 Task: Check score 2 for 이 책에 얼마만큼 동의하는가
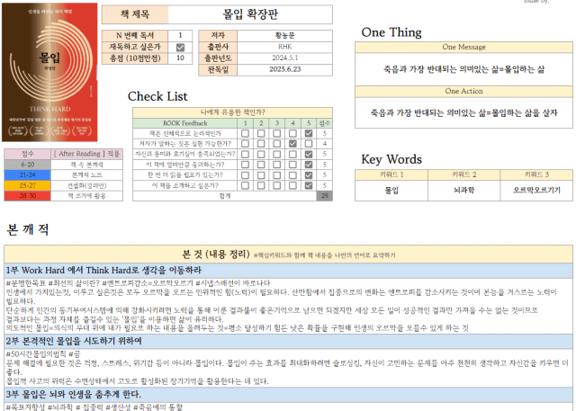[x=261, y=165]
